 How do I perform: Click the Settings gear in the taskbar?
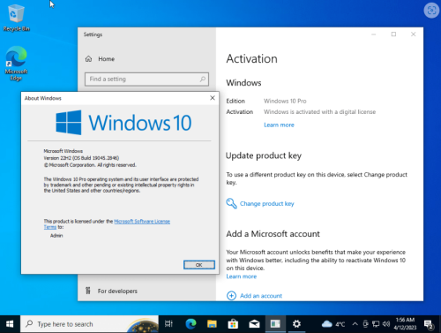296,324
